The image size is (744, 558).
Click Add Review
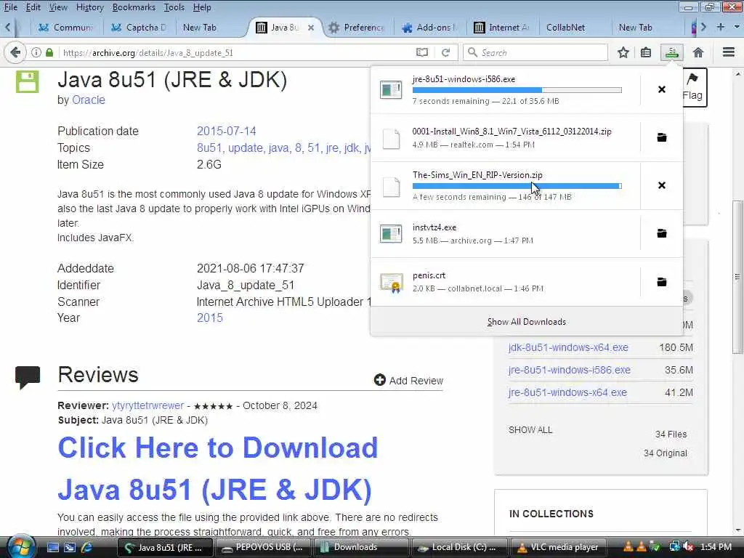coord(408,381)
